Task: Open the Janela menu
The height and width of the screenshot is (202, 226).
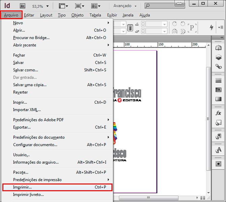Action: (x=128, y=15)
